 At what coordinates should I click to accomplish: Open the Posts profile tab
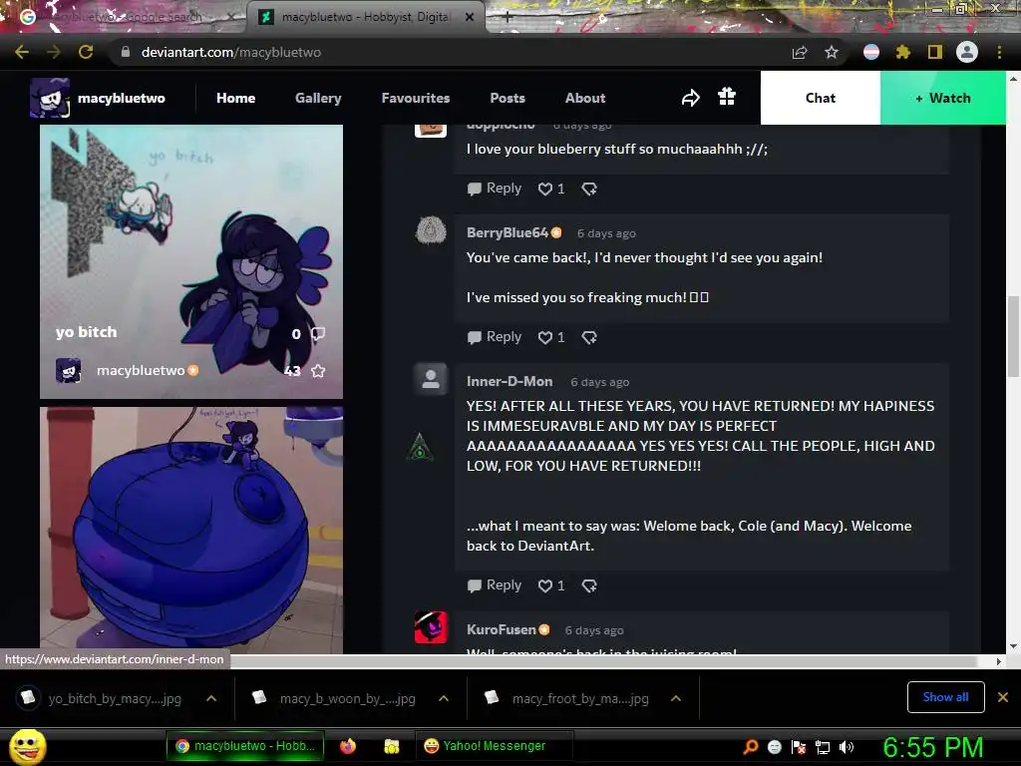point(508,98)
